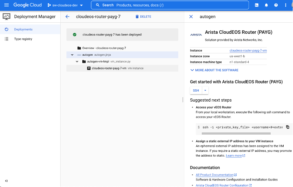Collapse the autogen tree node
Image resolution: width=293 pixels, height=187 pixels.
click(72, 55)
